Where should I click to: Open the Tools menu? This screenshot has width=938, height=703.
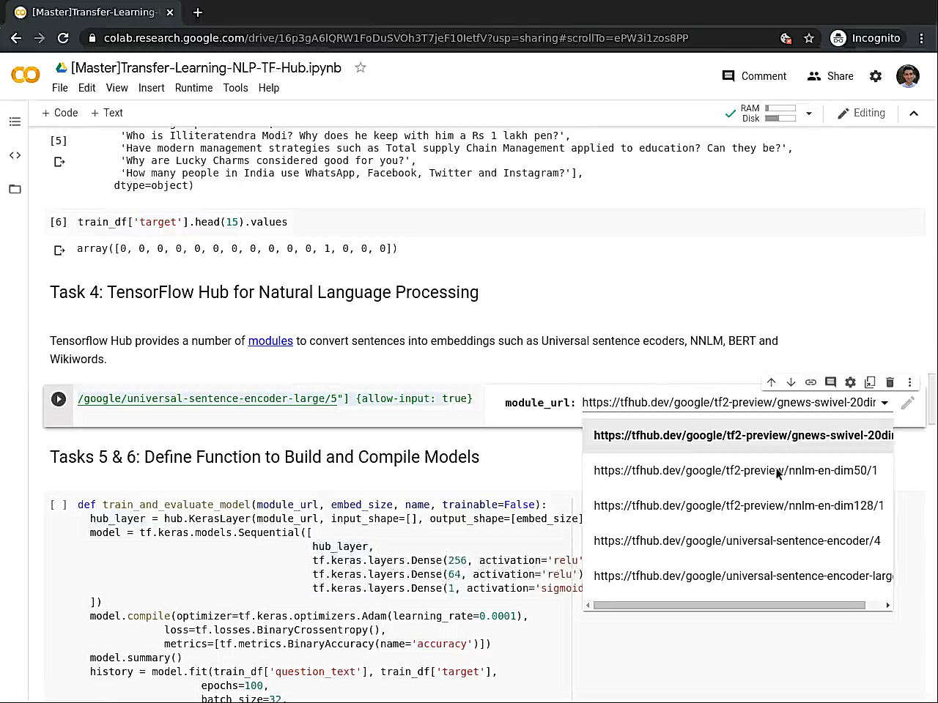[235, 88]
